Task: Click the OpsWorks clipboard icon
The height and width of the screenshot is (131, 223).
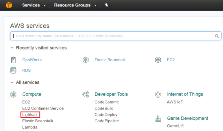Action: tap(13, 60)
